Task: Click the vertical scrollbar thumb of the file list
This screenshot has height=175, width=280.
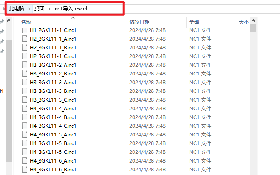Action: pos(253,28)
